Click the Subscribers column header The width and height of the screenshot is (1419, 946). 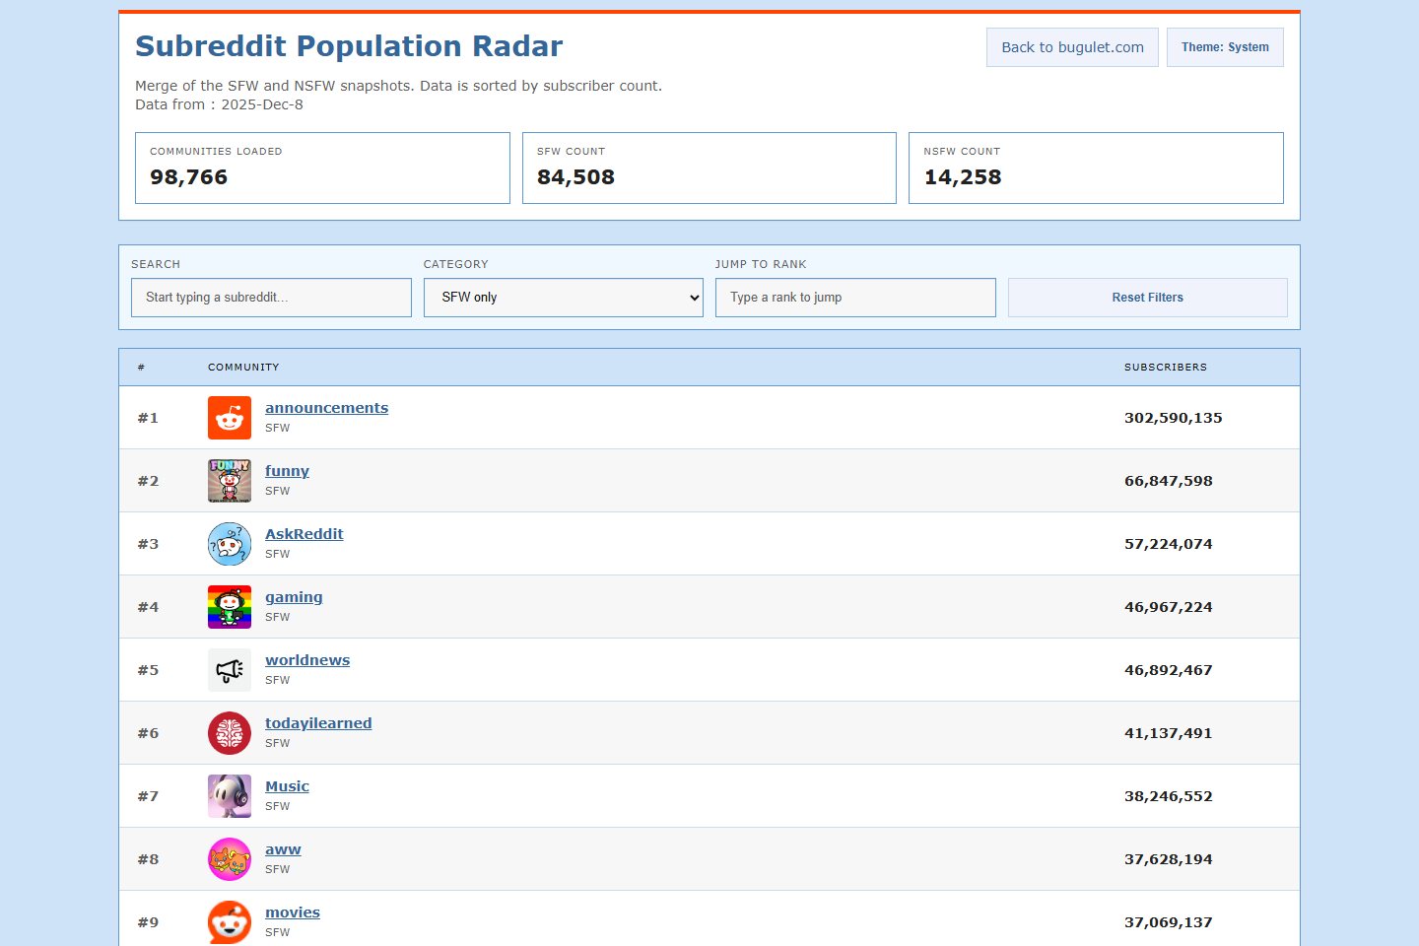(x=1165, y=368)
